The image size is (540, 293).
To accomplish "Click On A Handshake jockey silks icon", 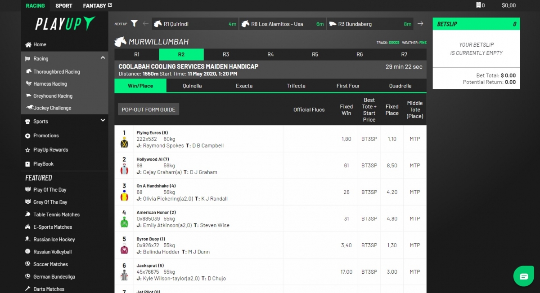I will click(x=124, y=196).
